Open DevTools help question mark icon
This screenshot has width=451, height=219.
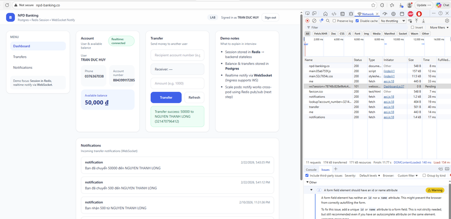tap(441, 14)
